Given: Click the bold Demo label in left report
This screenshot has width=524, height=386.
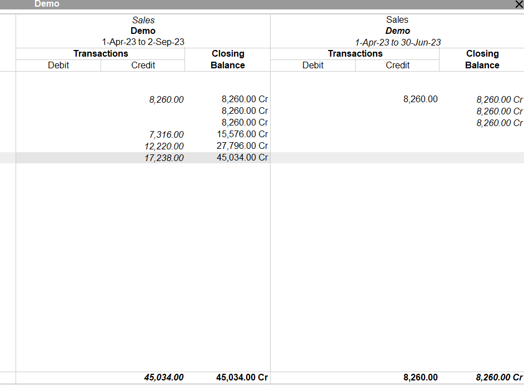Looking at the screenshot, I should pyautogui.click(x=142, y=31).
